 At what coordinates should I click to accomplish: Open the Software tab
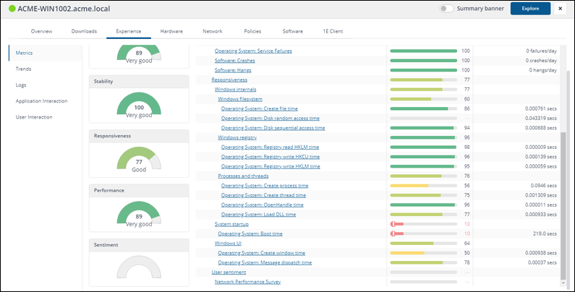coord(292,31)
